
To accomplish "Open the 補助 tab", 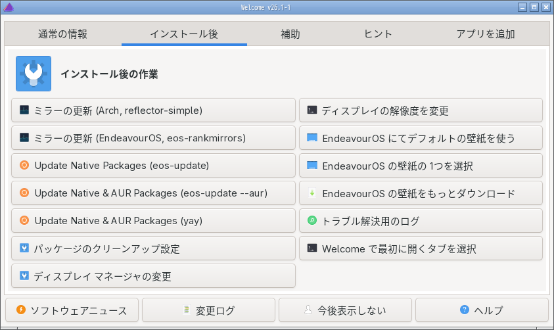I will (290, 34).
